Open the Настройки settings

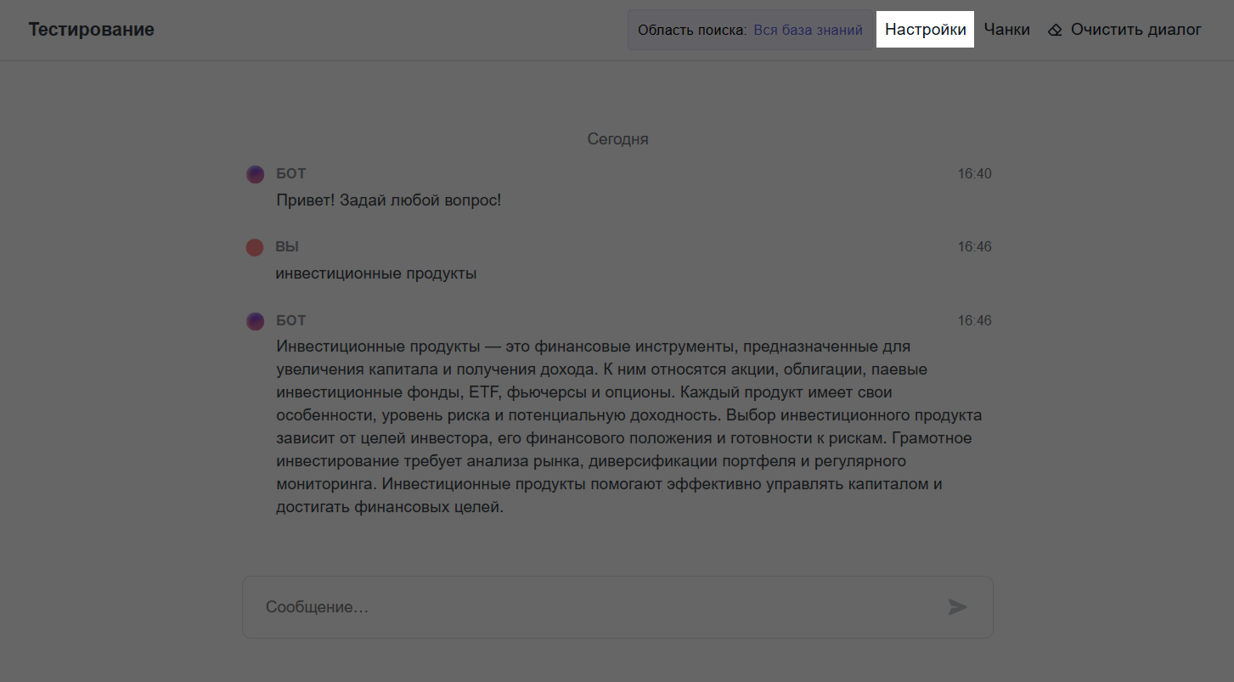pyautogui.click(x=925, y=30)
